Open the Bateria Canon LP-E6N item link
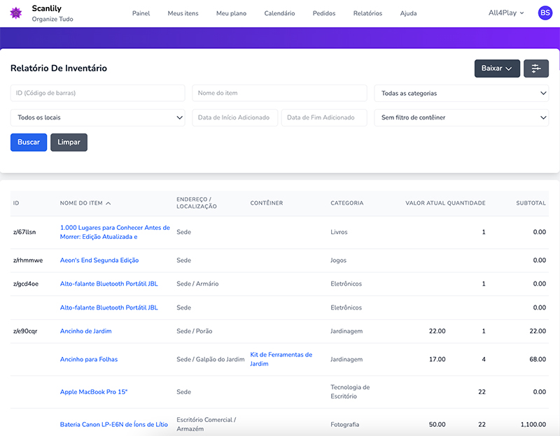Image resolution: width=560 pixels, height=436 pixels. tap(114, 425)
